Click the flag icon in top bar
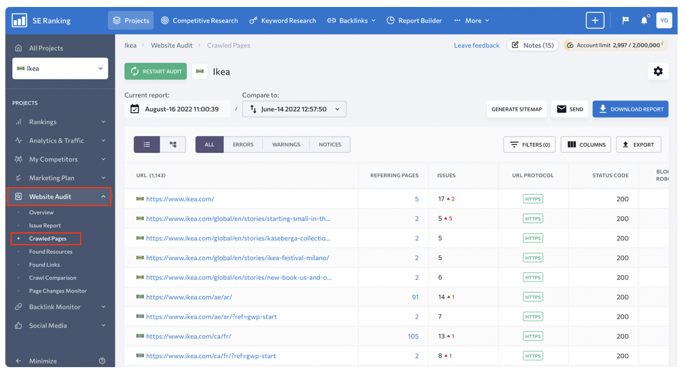The height and width of the screenshot is (373, 684). tap(625, 20)
